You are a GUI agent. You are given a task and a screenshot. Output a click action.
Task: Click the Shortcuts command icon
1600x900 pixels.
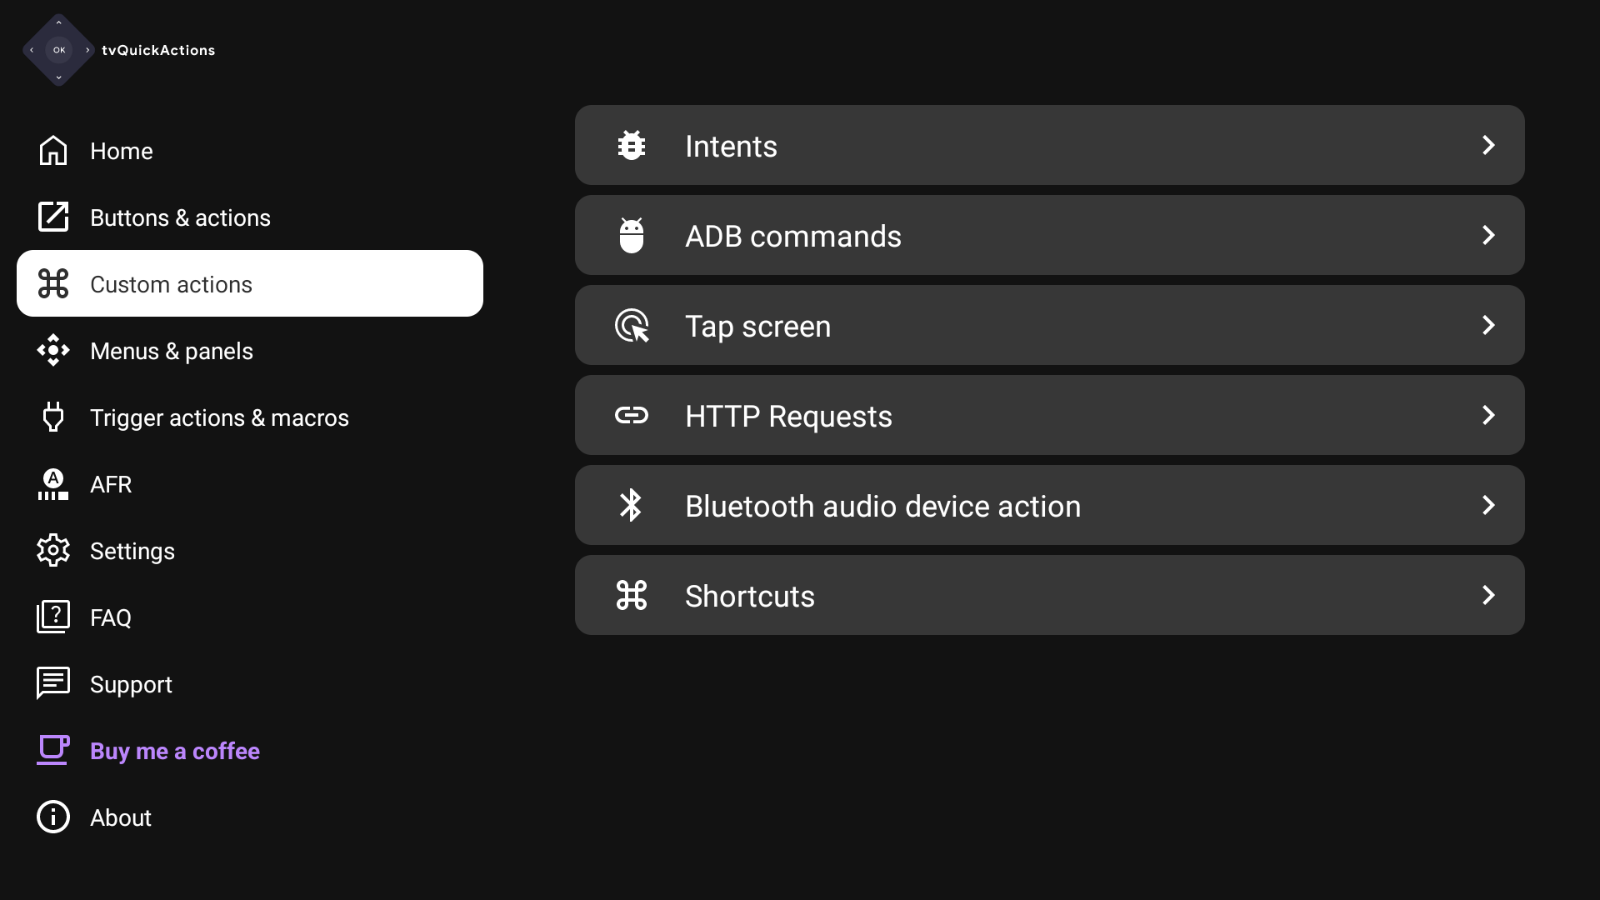(x=632, y=595)
